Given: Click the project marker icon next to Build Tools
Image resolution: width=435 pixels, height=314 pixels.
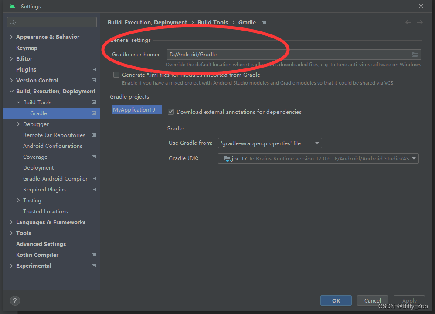Looking at the screenshot, I should 94,102.
